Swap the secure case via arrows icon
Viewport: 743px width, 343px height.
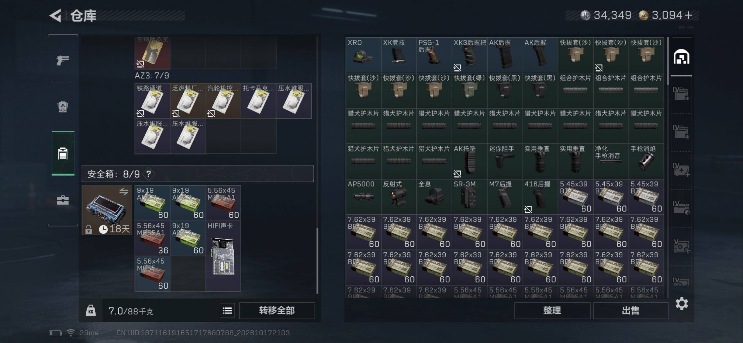[124, 191]
